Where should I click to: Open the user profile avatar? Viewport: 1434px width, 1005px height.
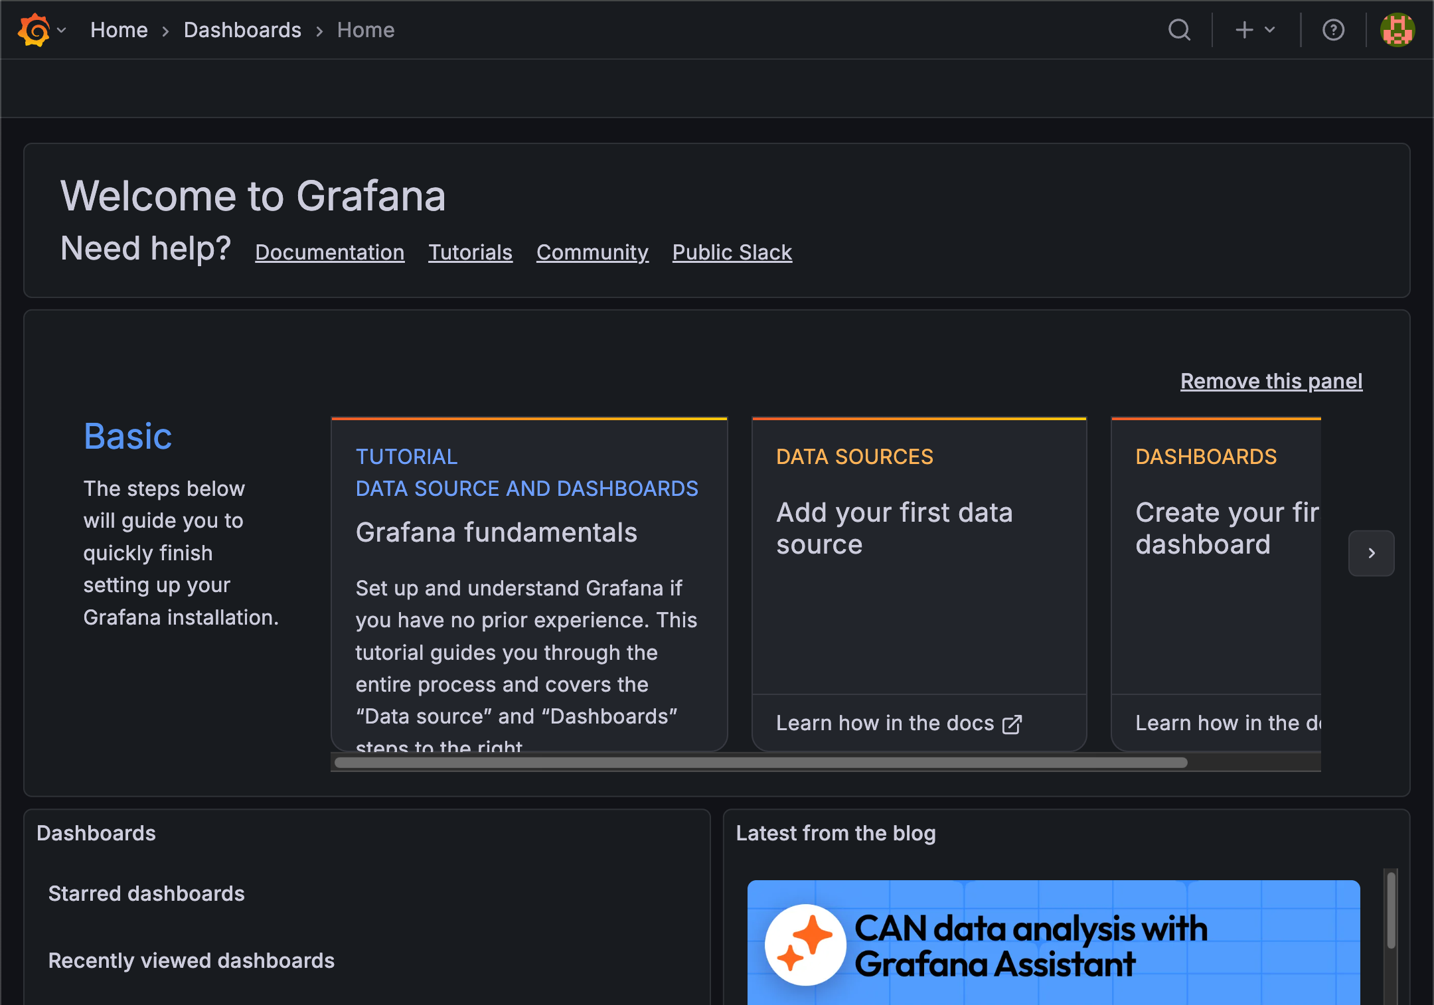pos(1397,30)
